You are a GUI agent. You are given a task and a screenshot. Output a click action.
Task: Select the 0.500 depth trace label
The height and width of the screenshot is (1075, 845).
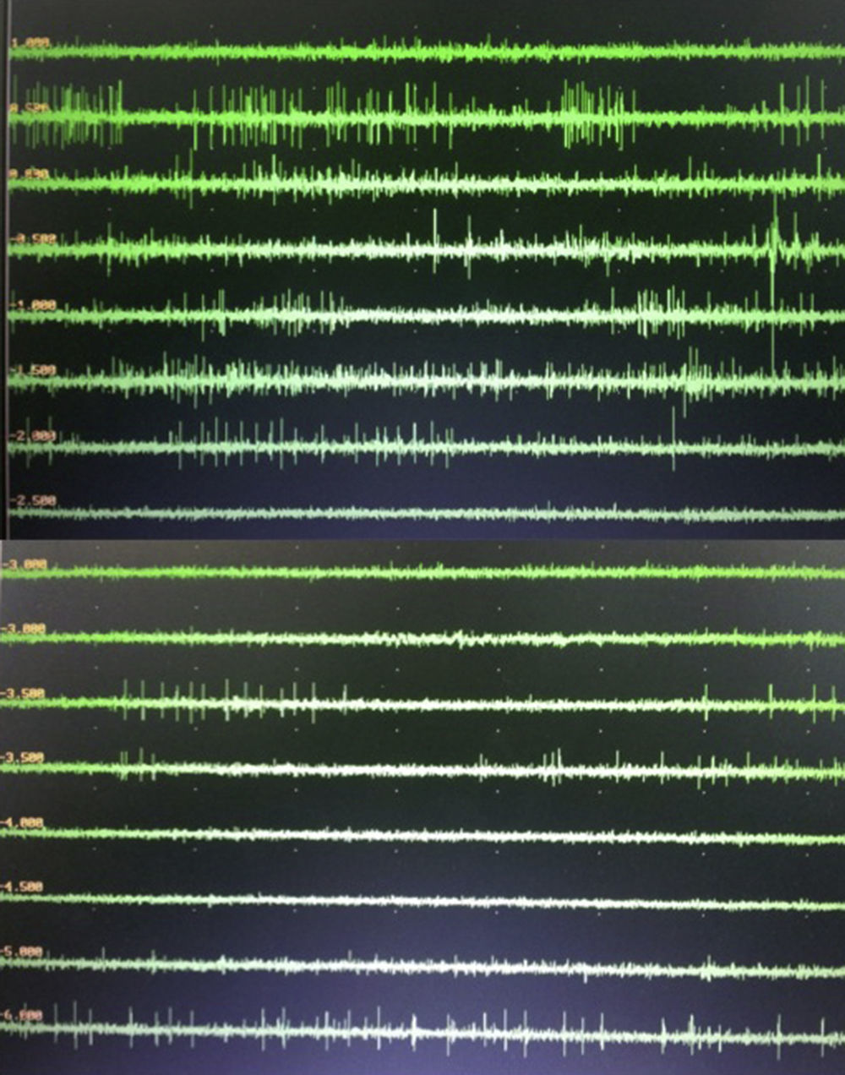point(30,108)
